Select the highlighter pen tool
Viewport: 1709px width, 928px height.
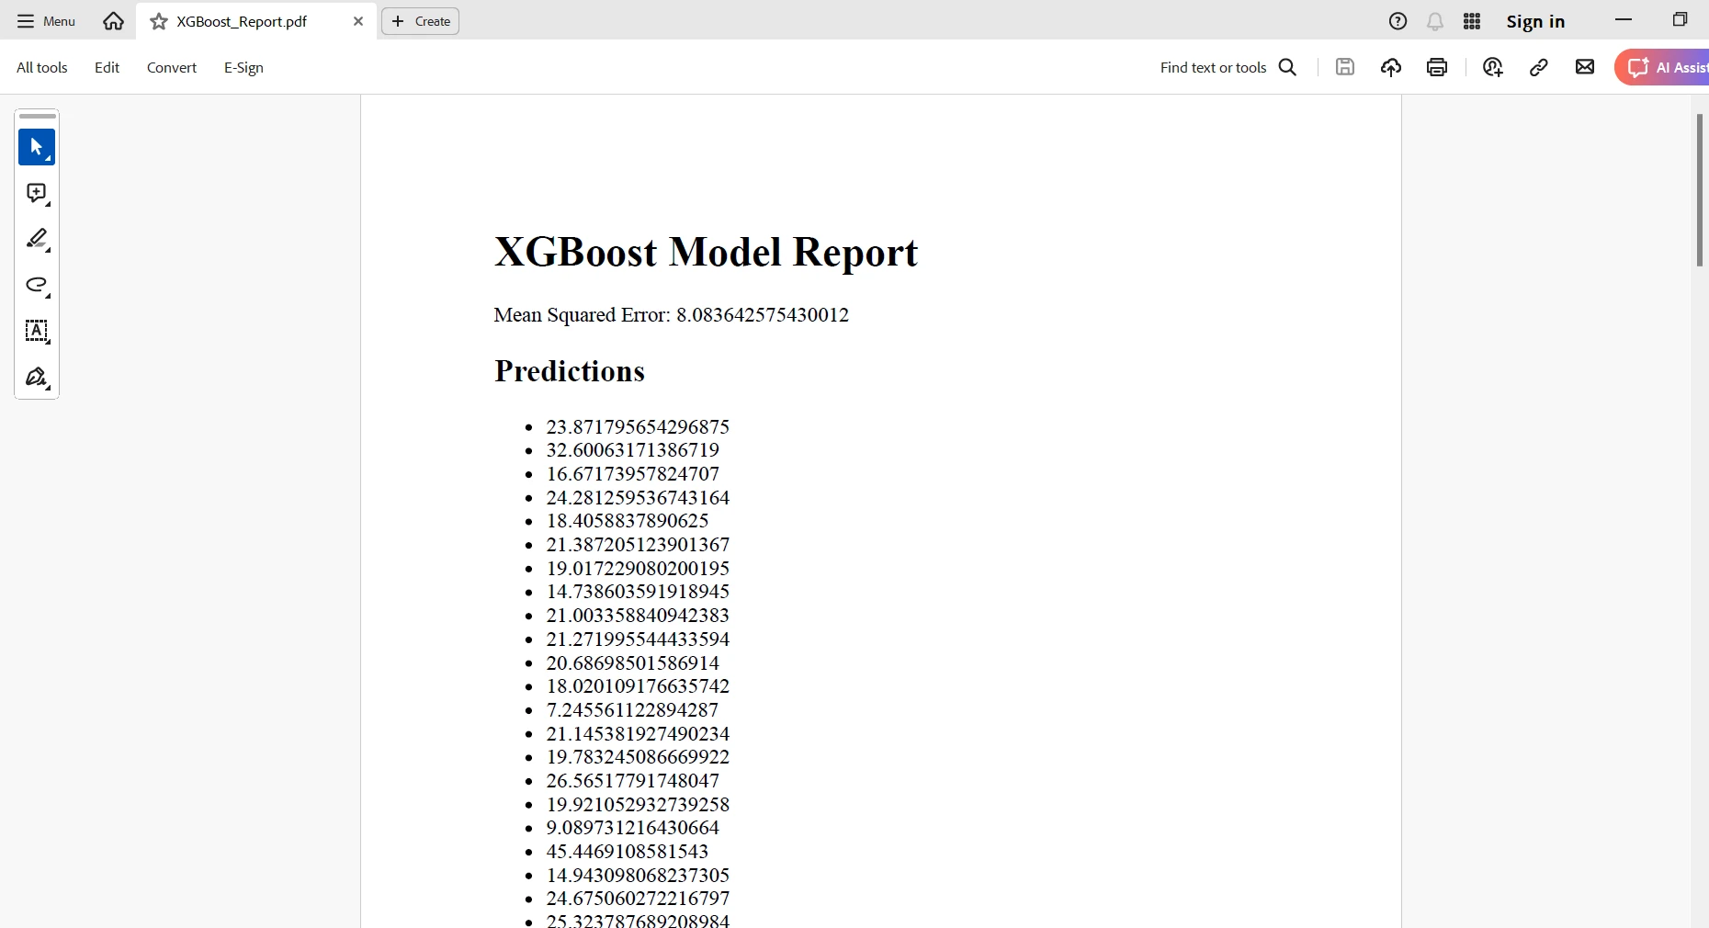[37, 239]
